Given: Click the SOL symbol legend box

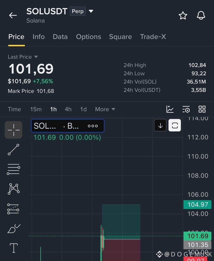Looking at the screenshot, I should pyautogui.click(x=68, y=126).
